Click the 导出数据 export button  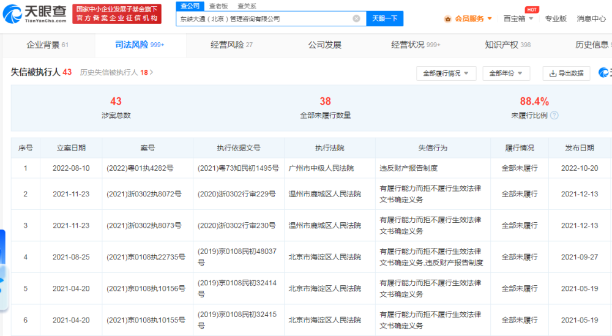pos(566,73)
